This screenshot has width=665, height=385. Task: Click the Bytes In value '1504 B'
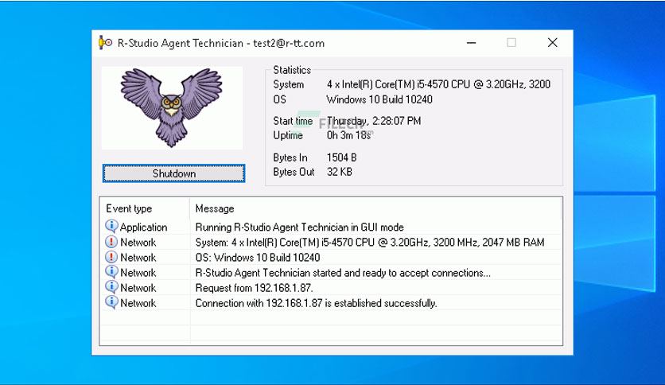(341, 157)
